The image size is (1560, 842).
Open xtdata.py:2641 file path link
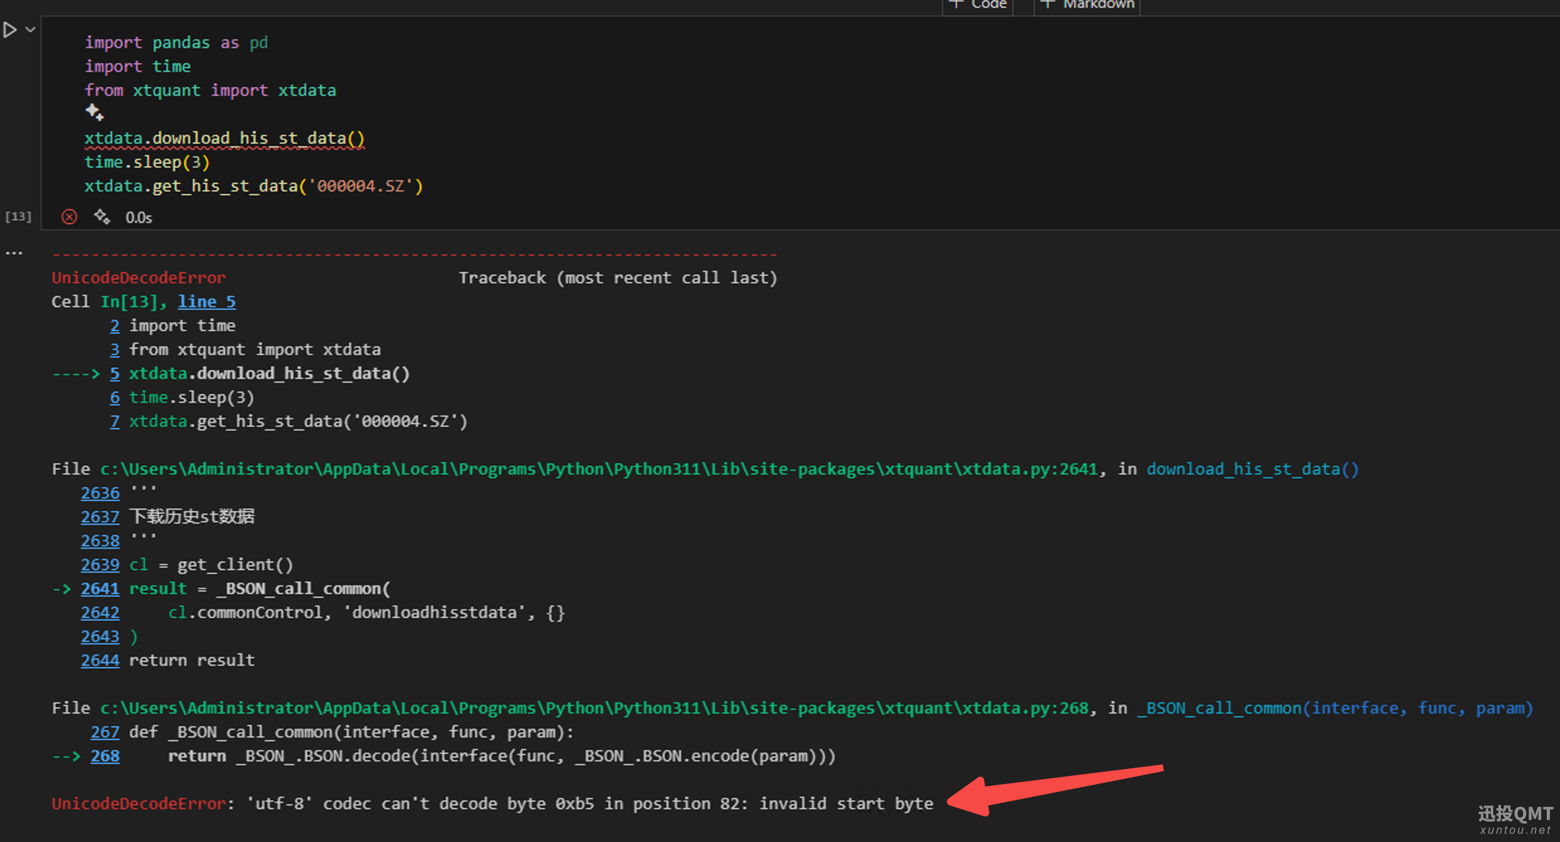point(599,469)
